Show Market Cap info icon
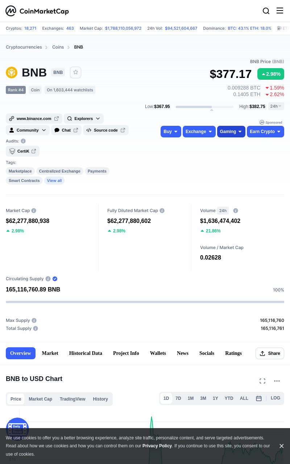The width and height of the screenshot is (290, 464). (x=34, y=211)
